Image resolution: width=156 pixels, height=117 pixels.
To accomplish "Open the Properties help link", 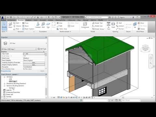I will point(6,71).
